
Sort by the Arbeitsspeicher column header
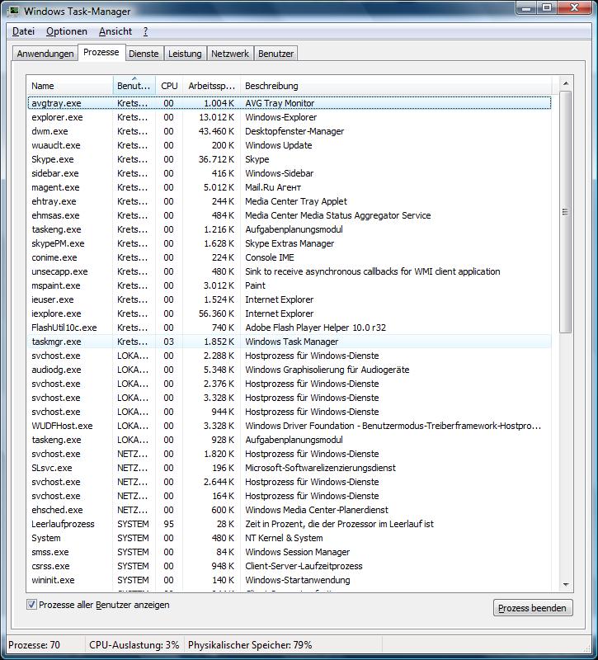[212, 86]
